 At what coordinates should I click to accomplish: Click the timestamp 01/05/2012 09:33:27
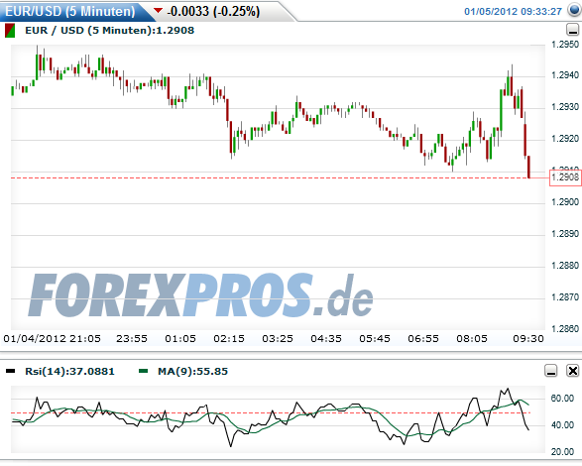(x=513, y=12)
